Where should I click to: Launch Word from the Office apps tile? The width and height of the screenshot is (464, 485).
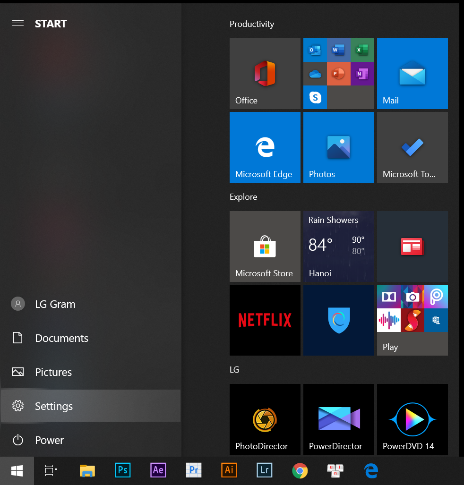[x=338, y=50]
